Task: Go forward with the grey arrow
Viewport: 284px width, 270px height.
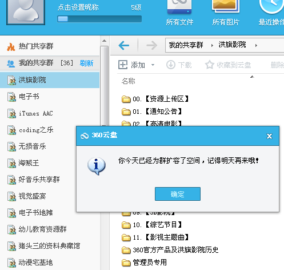Action: (151, 45)
